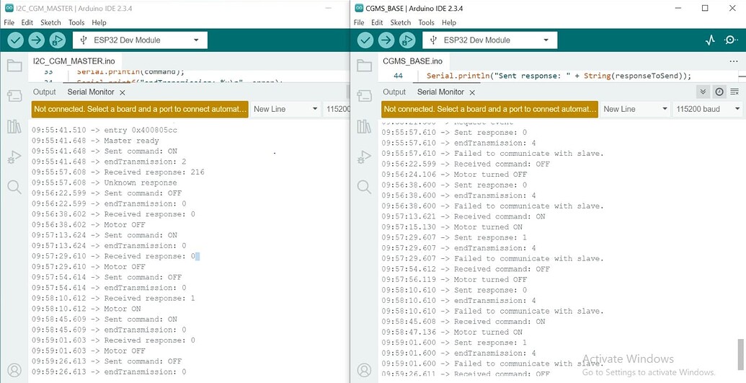Click '09:56:24.106 -> Motor turned OFF' line
This screenshot has width=746, height=383.
(x=454, y=175)
